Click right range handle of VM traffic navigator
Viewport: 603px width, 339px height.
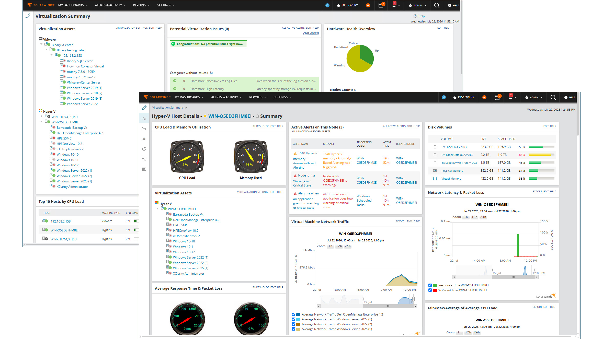click(x=413, y=299)
